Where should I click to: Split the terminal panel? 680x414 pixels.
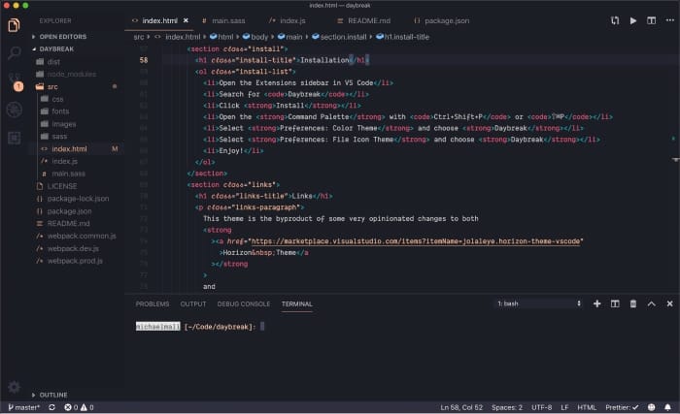(x=615, y=303)
